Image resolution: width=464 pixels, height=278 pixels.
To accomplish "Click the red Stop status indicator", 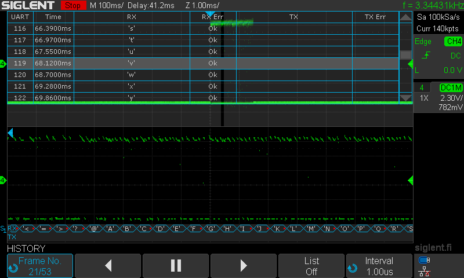I will click(x=73, y=5).
